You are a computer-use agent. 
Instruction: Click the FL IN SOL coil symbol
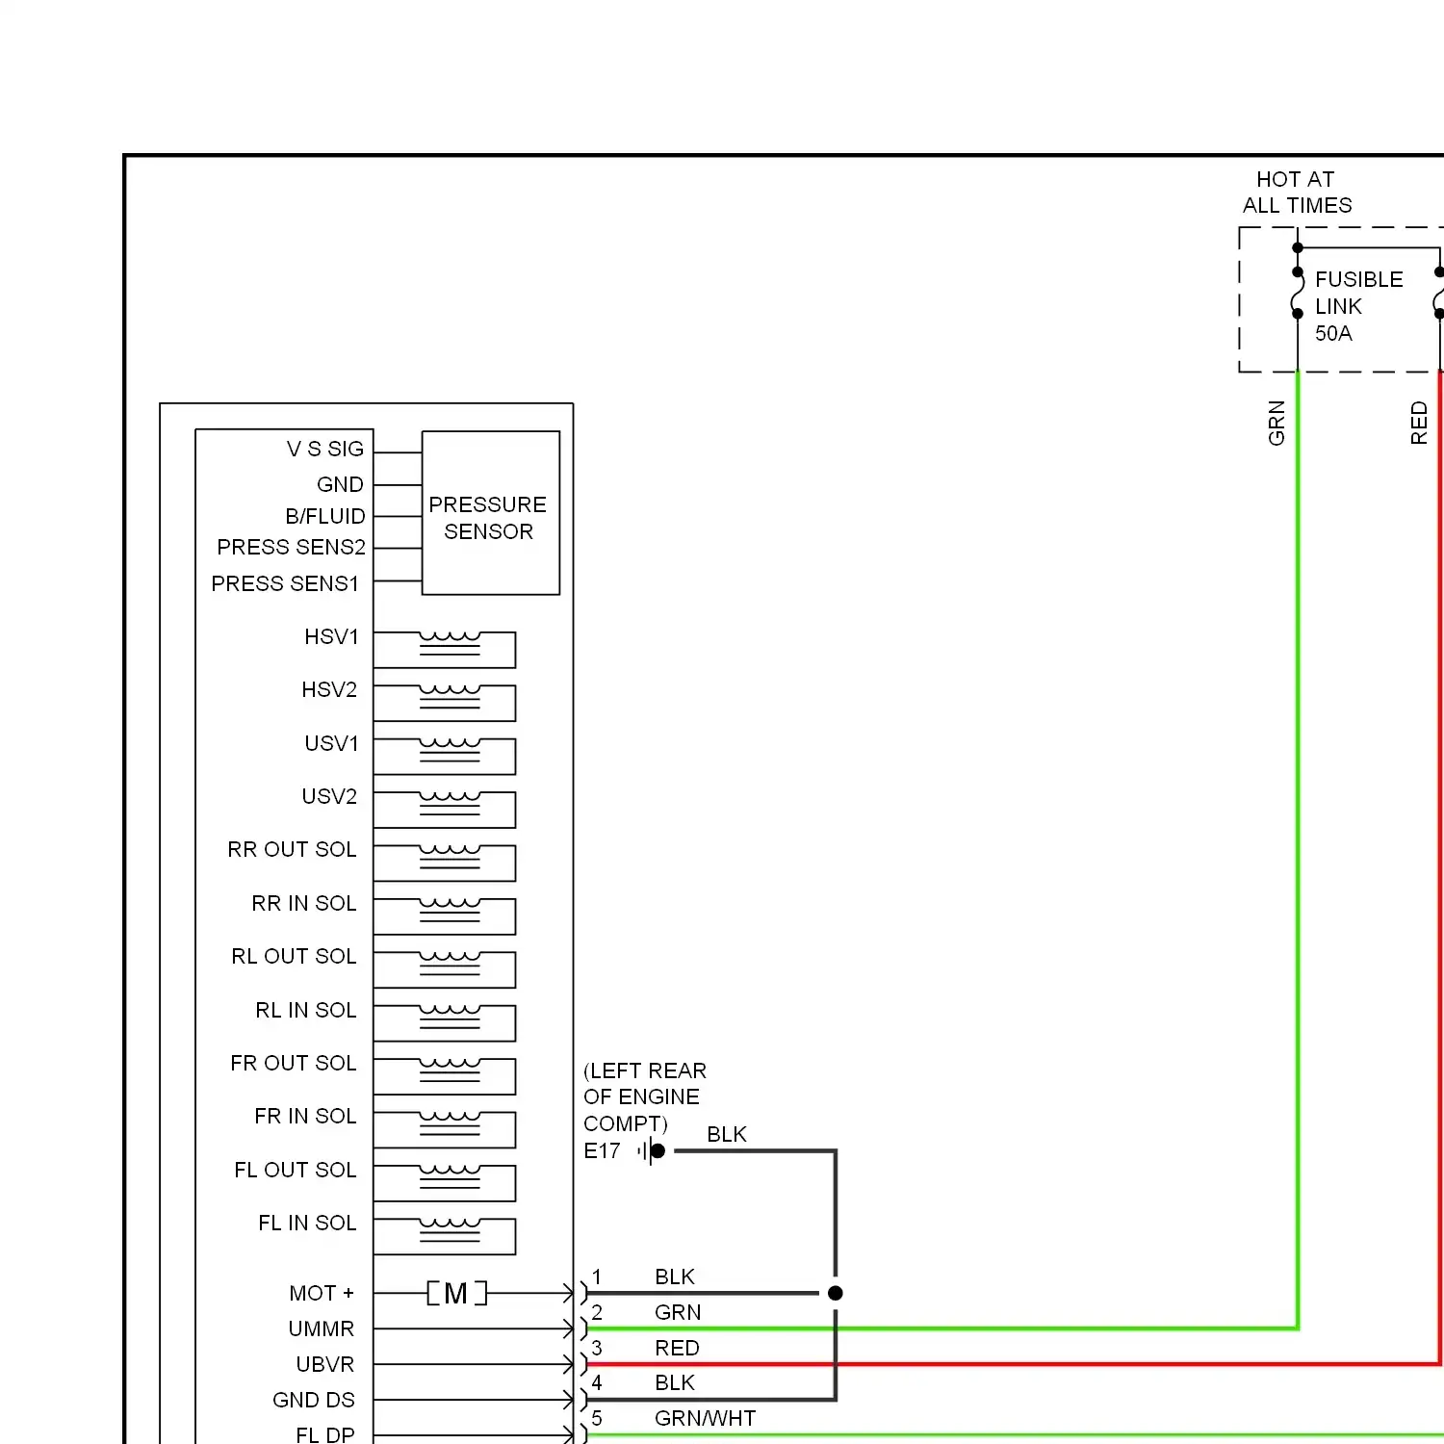click(450, 1230)
